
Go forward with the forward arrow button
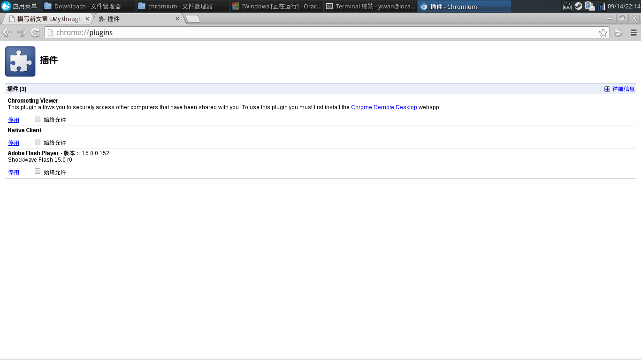(22, 32)
